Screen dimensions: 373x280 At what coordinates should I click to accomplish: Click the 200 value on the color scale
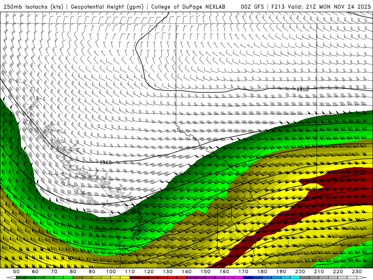click(300, 272)
